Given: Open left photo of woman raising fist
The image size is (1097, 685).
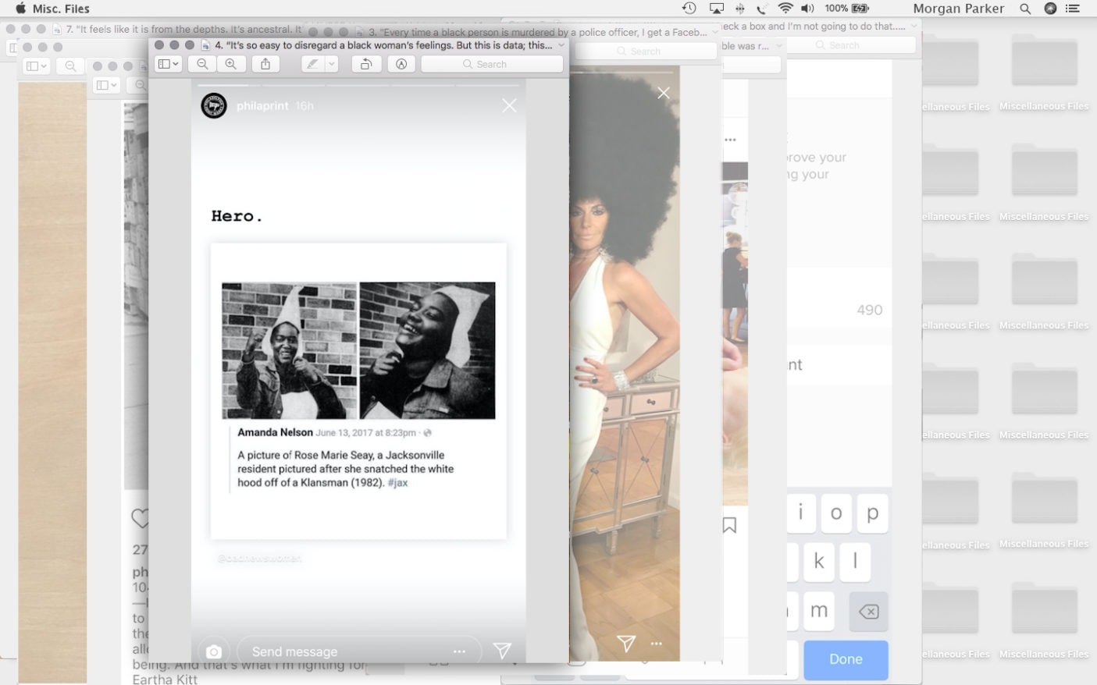Looking at the screenshot, I should click(x=289, y=350).
